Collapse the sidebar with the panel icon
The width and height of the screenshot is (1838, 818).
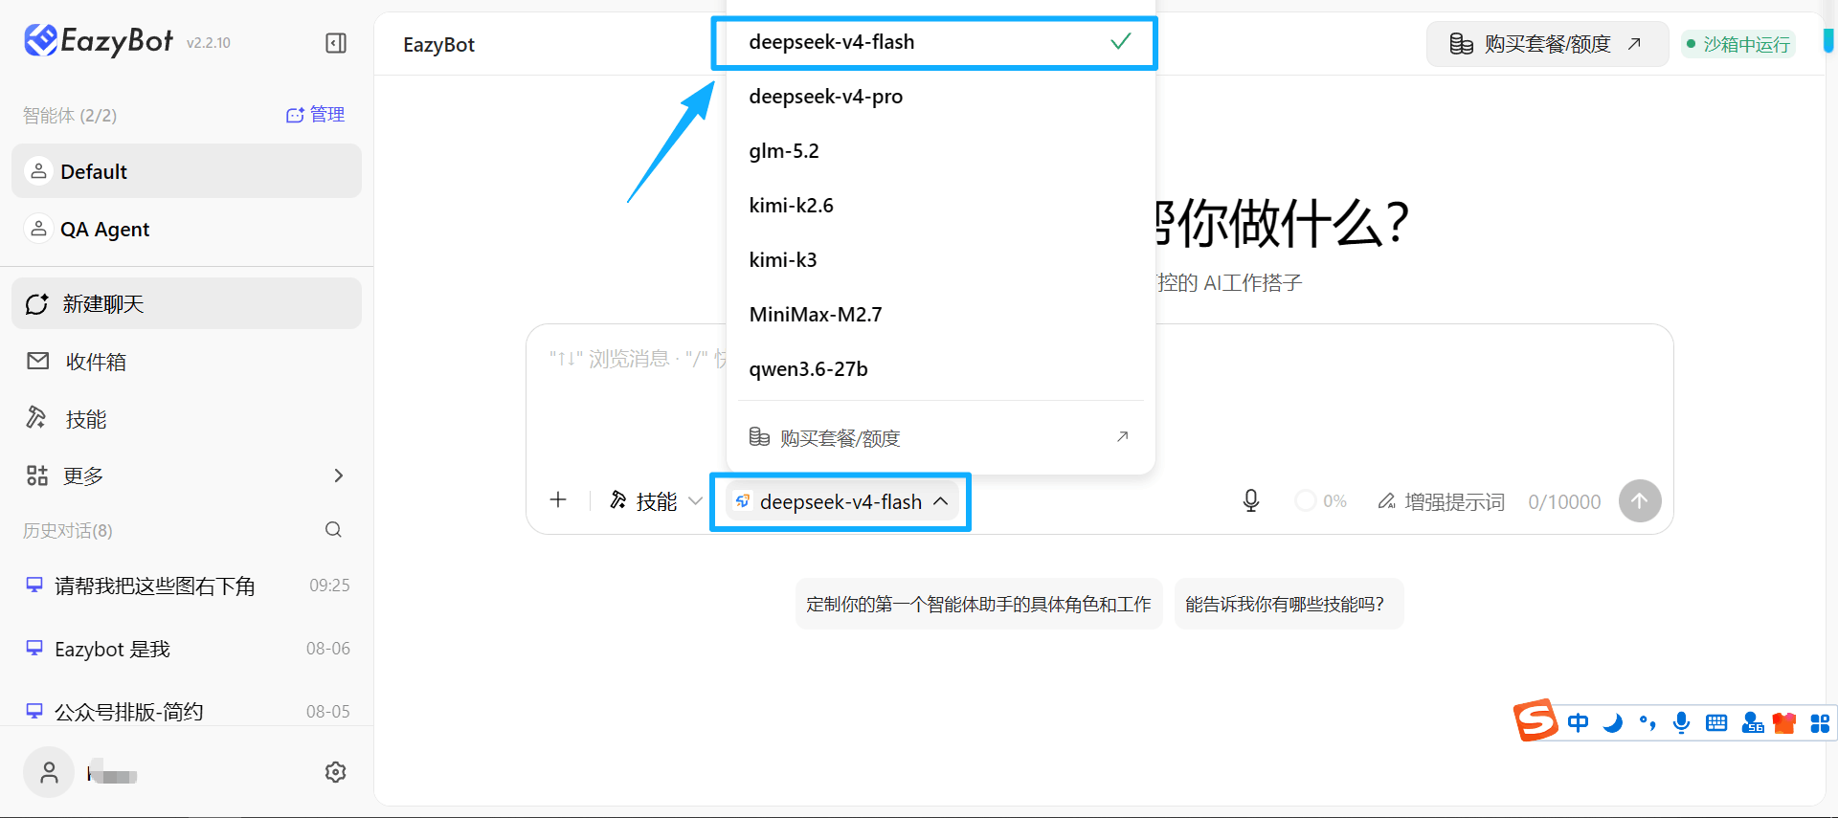(336, 43)
